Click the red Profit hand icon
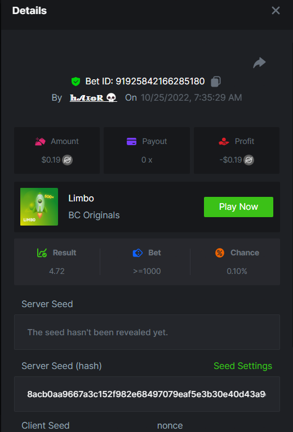293x432 pixels. coord(224,141)
